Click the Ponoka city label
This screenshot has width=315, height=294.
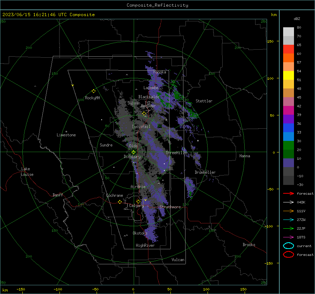click(160, 72)
